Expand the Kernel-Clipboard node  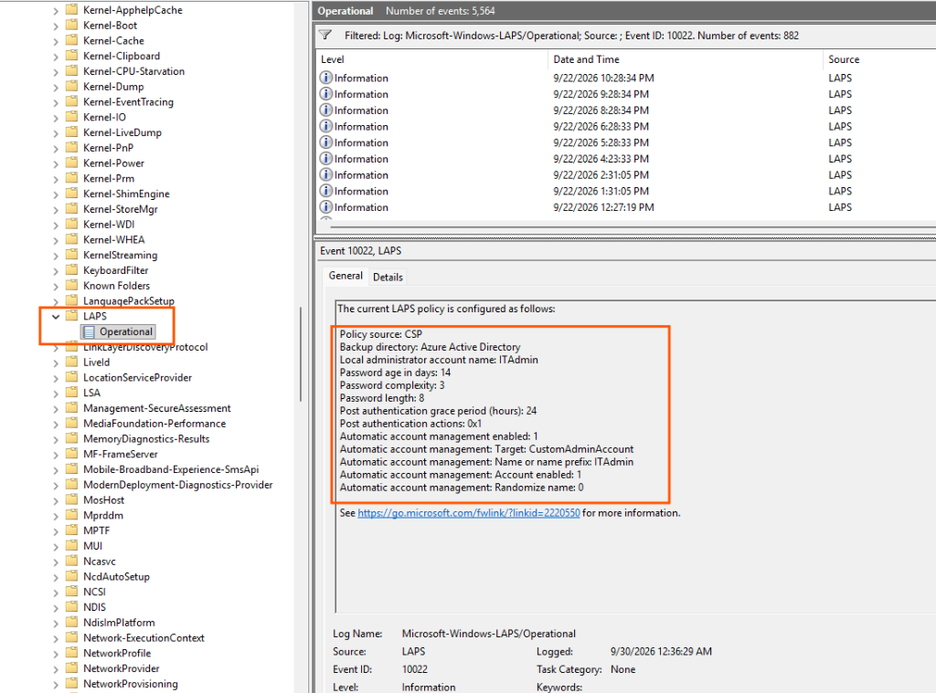pyautogui.click(x=56, y=57)
